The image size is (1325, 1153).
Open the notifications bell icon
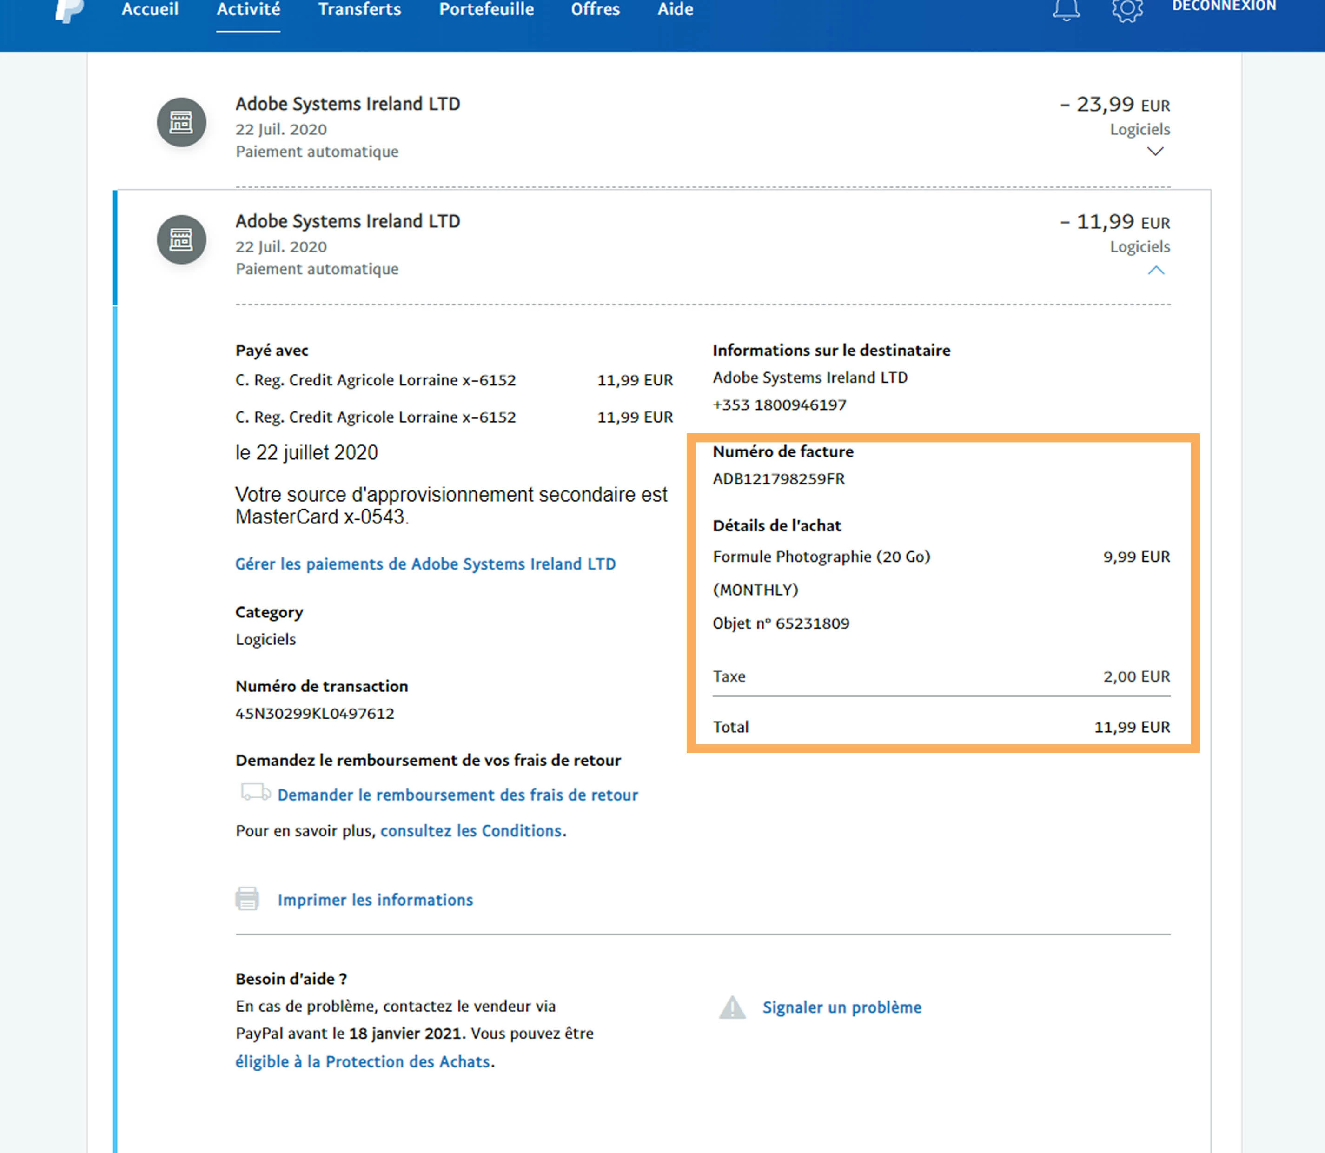point(1066,9)
